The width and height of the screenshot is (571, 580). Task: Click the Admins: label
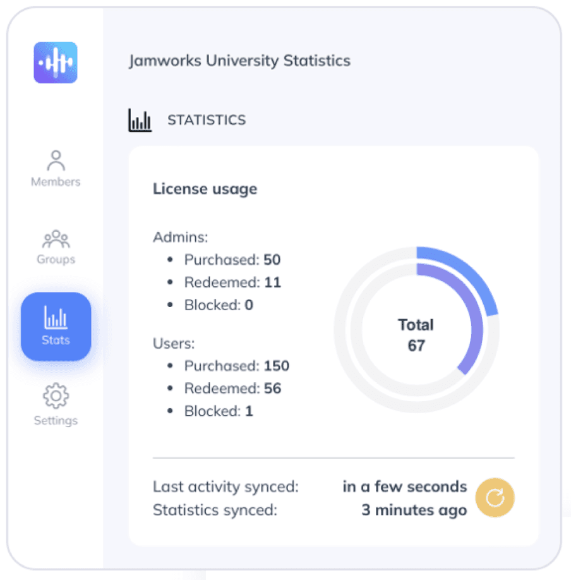click(181, 237)
